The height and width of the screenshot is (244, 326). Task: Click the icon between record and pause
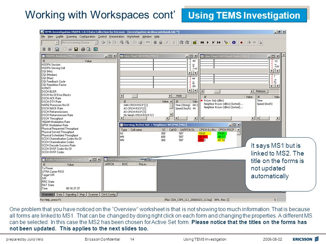(249, 43)
